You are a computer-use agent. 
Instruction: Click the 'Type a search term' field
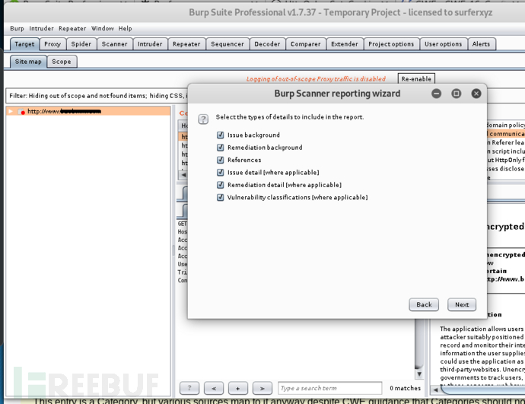[x=329, y=388]
